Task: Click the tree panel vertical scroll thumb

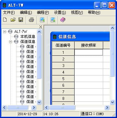Action: point(39,57)
